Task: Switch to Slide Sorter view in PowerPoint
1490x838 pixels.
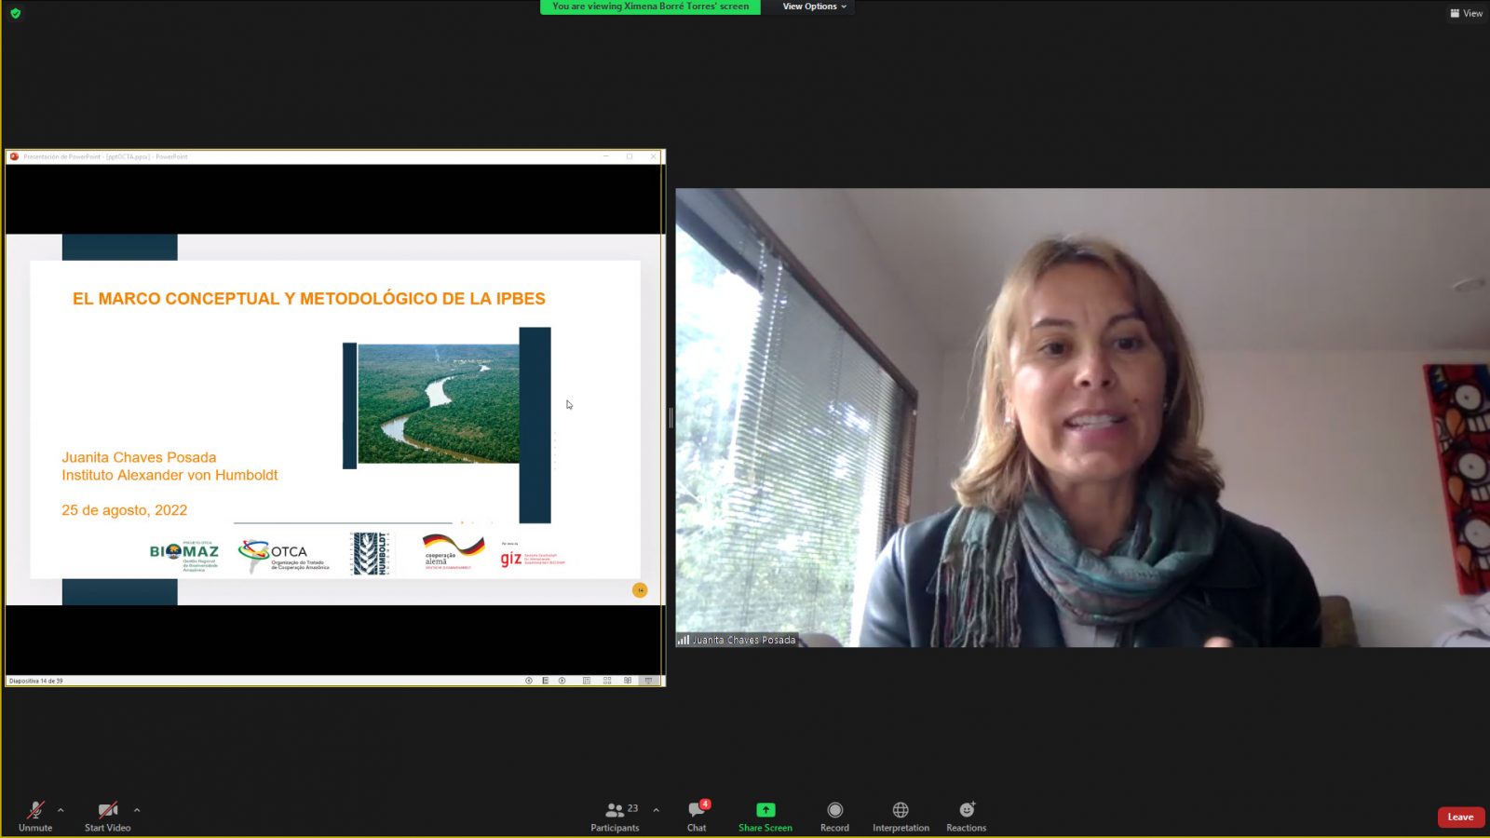Action: tap(607, 681)
